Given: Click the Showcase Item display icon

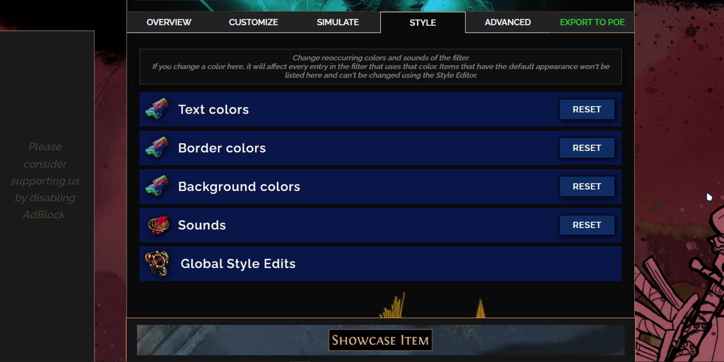Looking at the screenshot, I should [x=379, y=340].
